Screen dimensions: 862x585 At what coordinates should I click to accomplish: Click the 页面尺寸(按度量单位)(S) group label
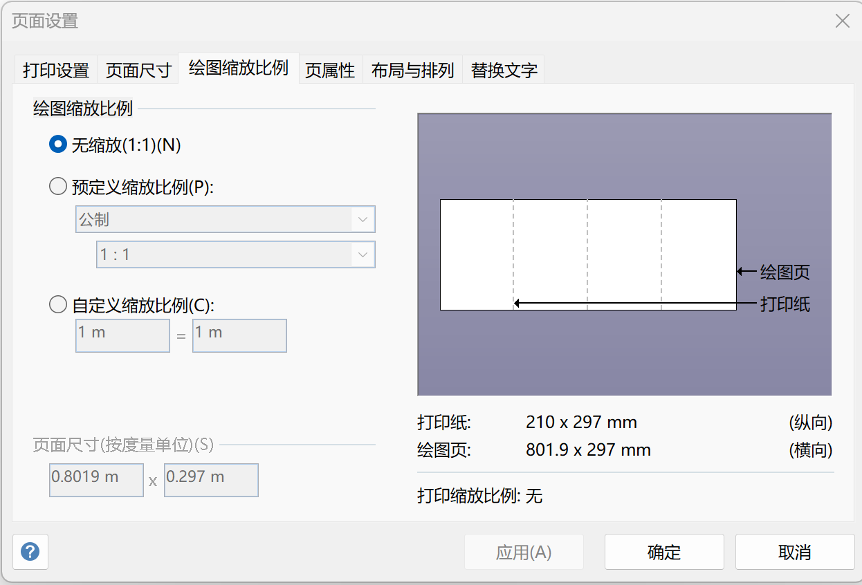(x=123, y=445)
